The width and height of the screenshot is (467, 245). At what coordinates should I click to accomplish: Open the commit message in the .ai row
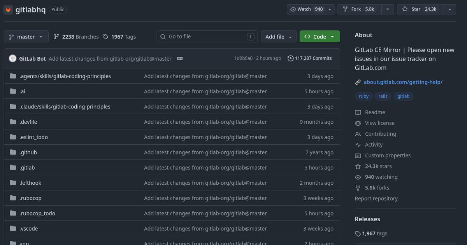(205, 91)
